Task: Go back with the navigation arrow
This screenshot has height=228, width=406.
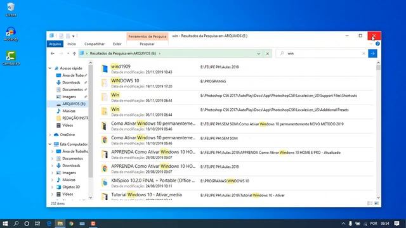Action: [x=53, y=53]
